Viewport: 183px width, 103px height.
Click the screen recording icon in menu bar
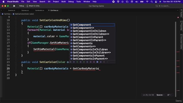pos(113,2)
